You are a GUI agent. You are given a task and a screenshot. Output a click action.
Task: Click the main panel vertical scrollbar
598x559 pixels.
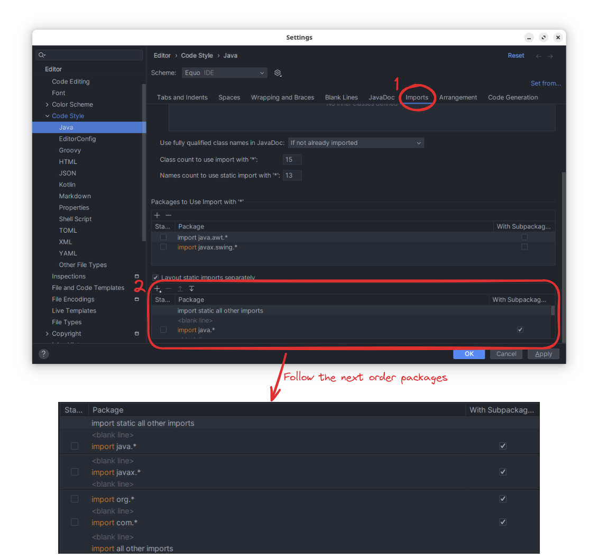[564, 258]
